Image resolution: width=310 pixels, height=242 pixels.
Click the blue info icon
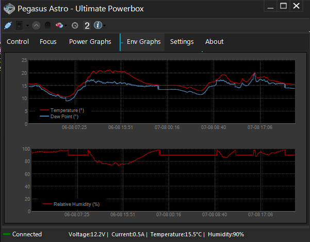[98, 25]
